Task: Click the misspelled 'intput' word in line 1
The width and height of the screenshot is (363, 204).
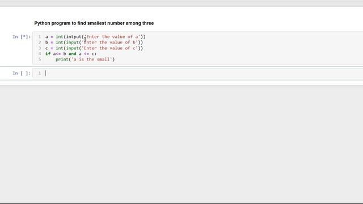Action: [74, 37]
